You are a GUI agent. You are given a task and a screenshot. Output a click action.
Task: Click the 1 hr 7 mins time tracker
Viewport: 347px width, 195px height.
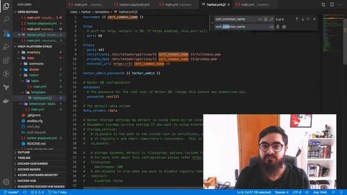[57, 192]
